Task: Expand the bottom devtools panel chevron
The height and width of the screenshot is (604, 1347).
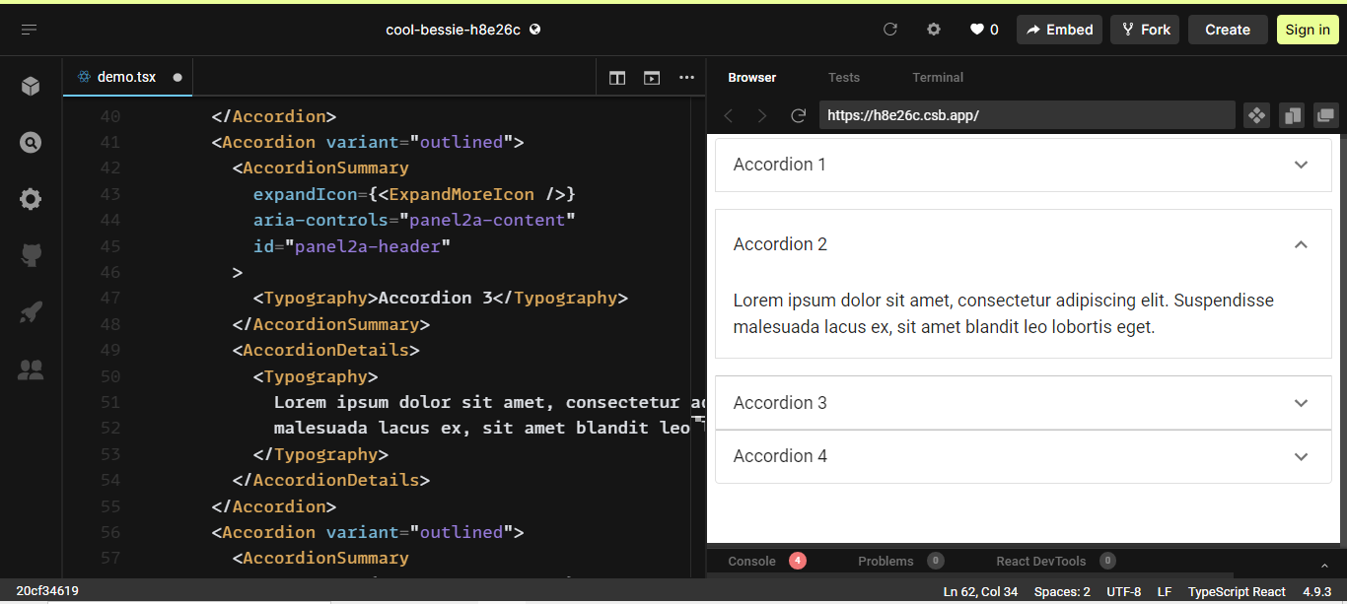Action: [1324, 565]
